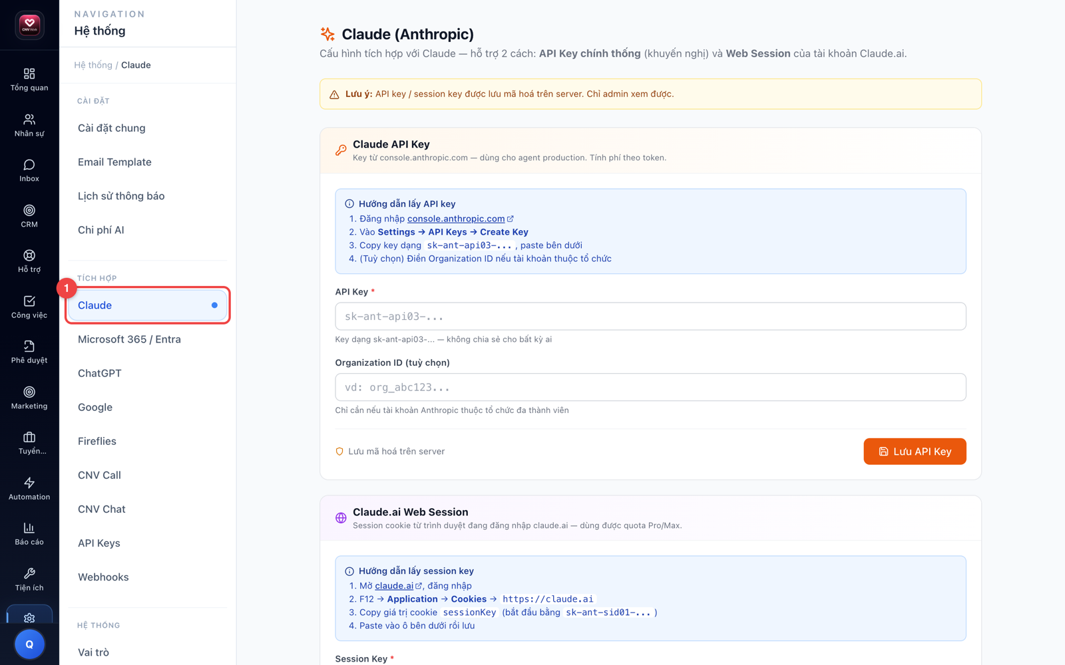Open the Tiện ích wrench icon
Screen dimensions: 1065x665
point(29,573)
